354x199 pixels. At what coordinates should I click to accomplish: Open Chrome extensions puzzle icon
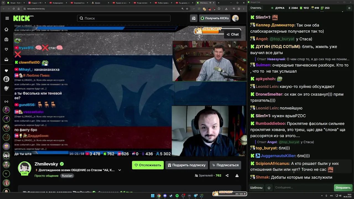coord(219,9)
